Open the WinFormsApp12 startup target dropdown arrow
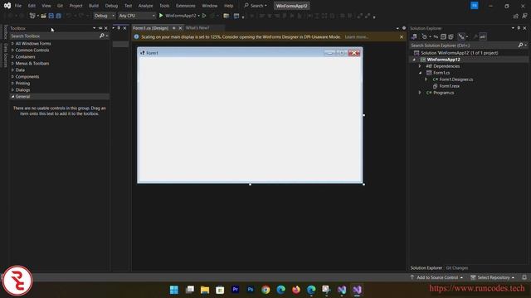The image size is (531, 298). (199, 16)
